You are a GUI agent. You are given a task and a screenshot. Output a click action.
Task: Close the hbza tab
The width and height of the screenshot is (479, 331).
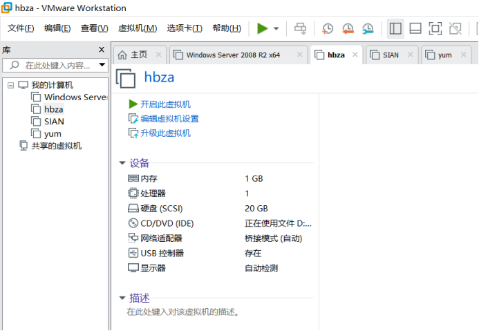[355, 55]
